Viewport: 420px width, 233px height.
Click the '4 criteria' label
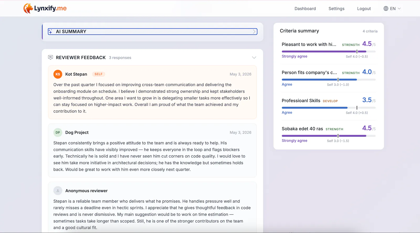370,31
